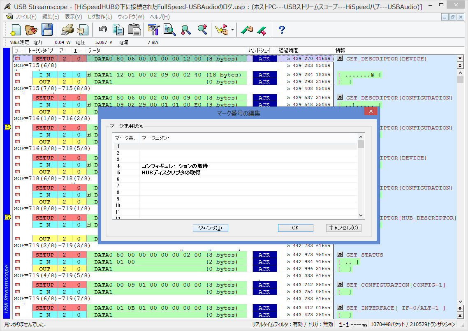Screen dimensions: 468x331
Task: Expand IN data row under SOF=716(3/8)-718(5/8)
Action: [x=89, y=165]
